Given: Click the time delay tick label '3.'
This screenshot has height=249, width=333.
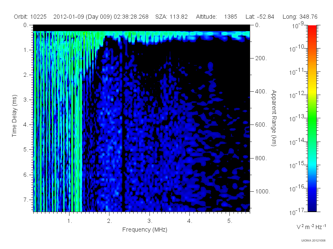Looking at the screenshot, I should point(26,100).
